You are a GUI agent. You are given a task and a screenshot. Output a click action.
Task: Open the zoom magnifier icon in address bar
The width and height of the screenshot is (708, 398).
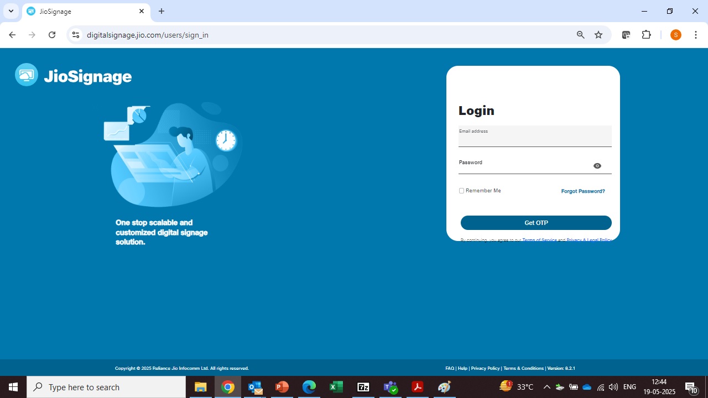coord(580,35)
